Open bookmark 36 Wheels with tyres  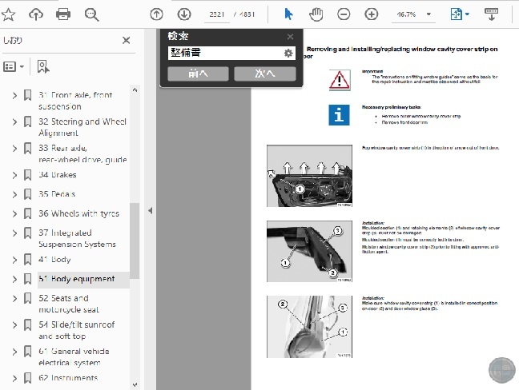pos(78,213)
